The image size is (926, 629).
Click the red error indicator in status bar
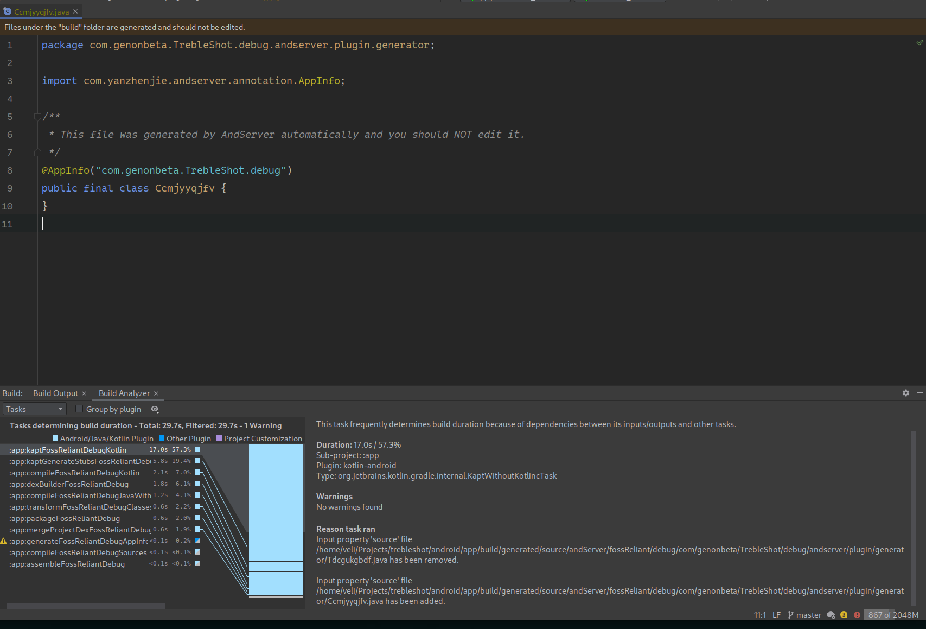coord(857,615)
